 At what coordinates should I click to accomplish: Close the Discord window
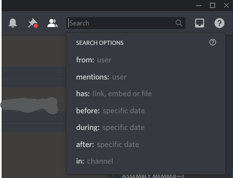point(226,6)
